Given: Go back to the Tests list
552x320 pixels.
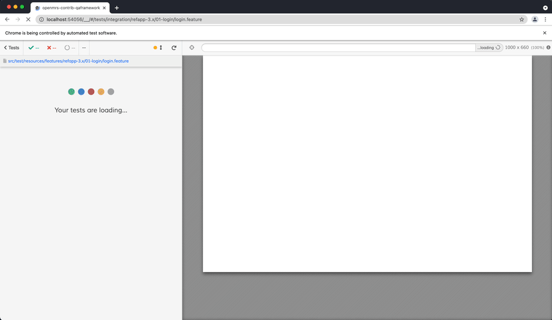Looking at the screenshot, I should (11, 47).
